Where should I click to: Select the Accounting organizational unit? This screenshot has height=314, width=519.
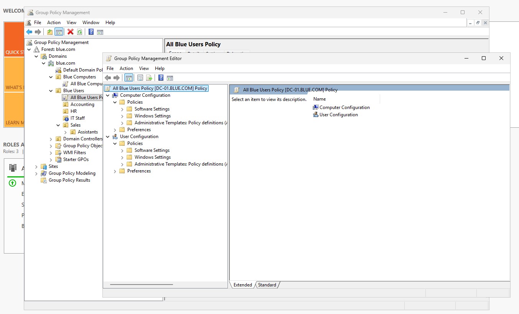tap(82, 104)
